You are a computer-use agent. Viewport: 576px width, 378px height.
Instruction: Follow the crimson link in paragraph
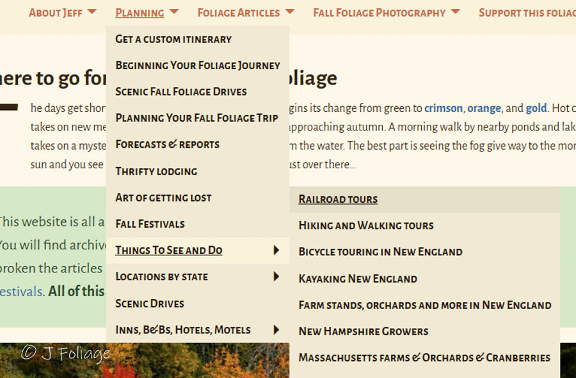point(444,108)
